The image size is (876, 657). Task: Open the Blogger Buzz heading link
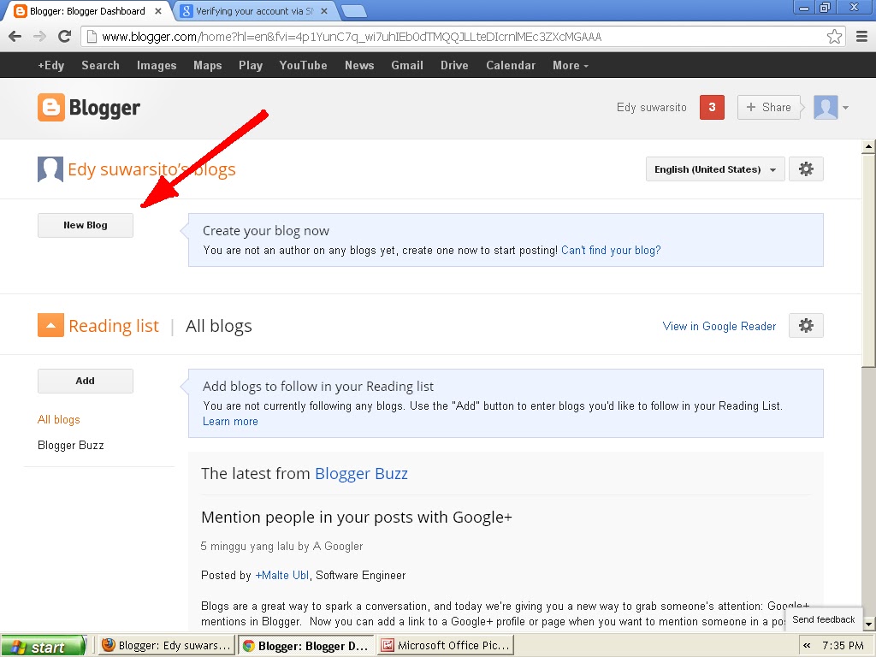(x=362, y=473)
